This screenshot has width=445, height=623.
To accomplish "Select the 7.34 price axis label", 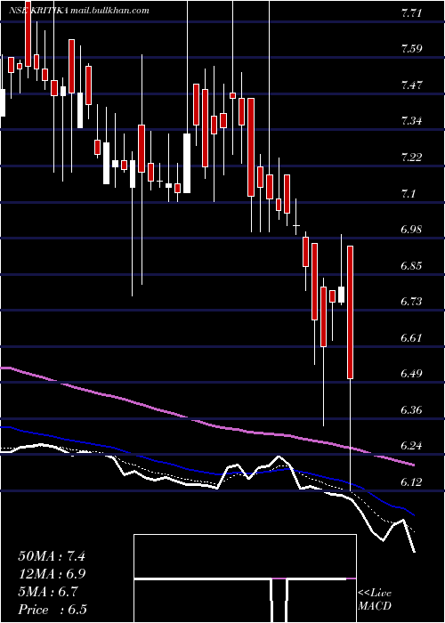I will pos(411,121).
